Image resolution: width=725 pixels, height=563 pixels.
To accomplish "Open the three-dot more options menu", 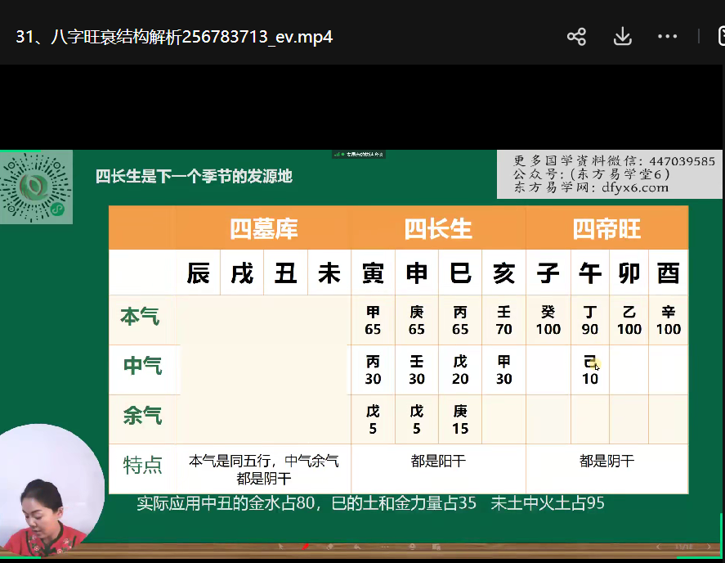I will pos(667,37).
